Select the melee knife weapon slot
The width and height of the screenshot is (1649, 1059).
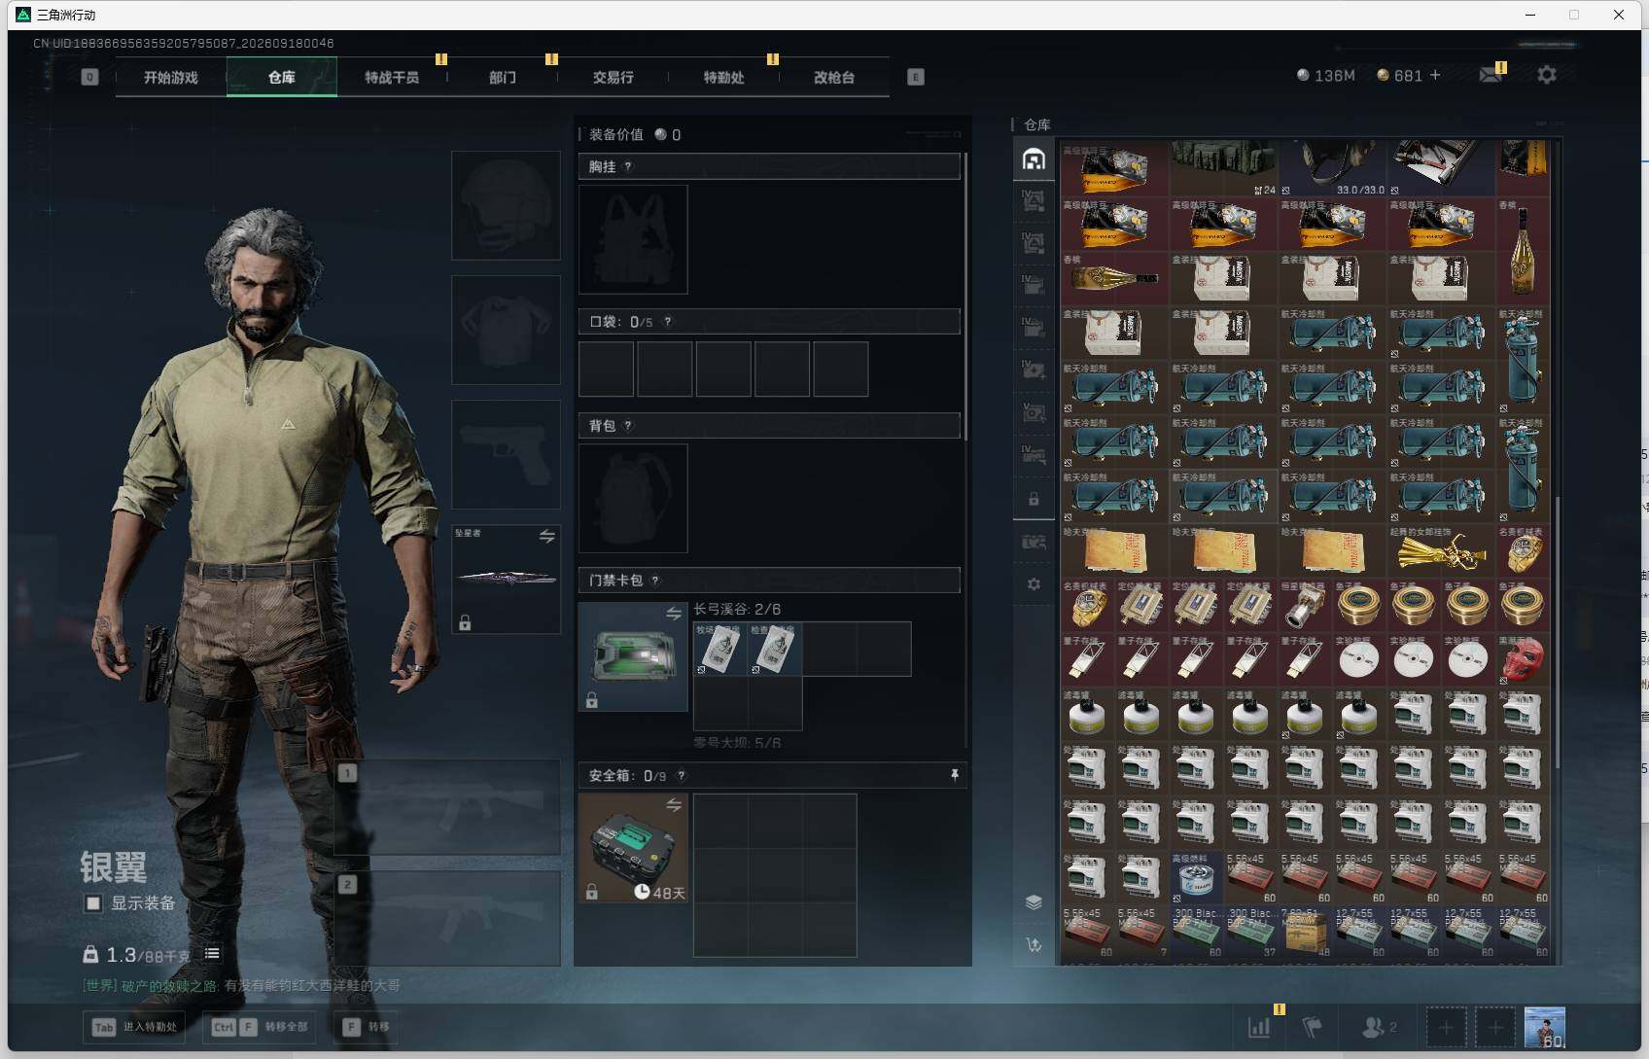[506, 579]
